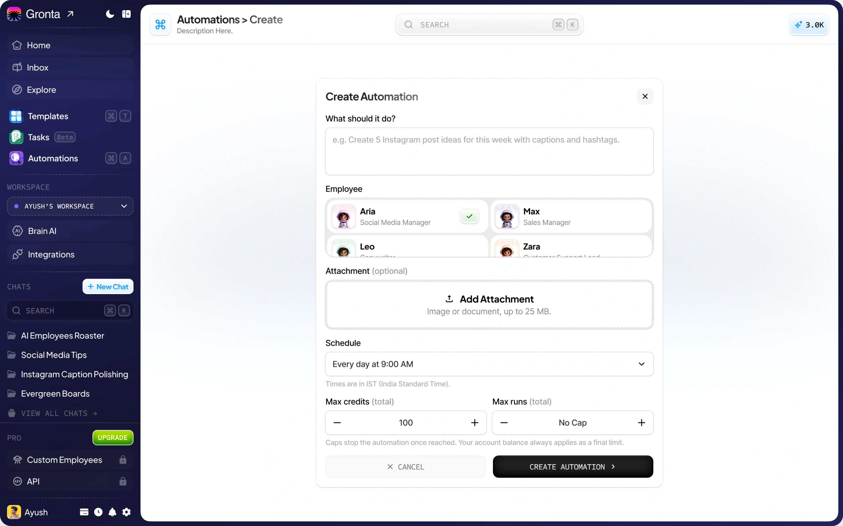
Task: Open Tasks Beta section
Action: (x=70, y=137)
